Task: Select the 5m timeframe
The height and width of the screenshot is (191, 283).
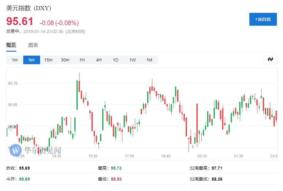Action: click(32, 60)
